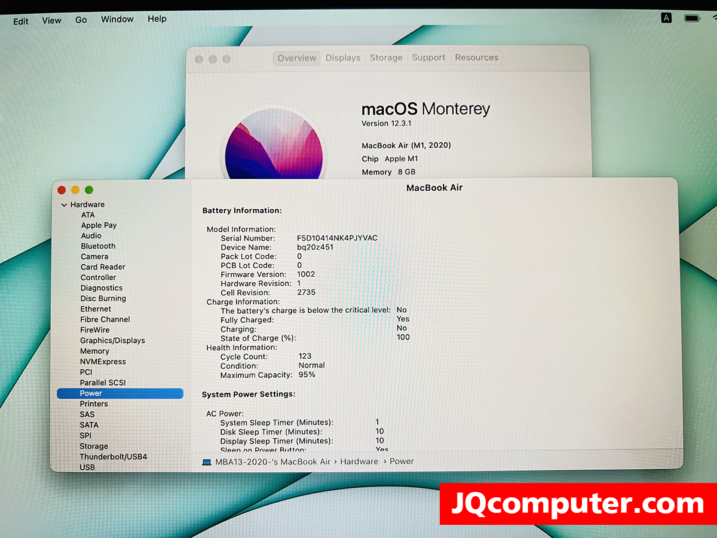Select Controller in the sidebar
This screenshot has width=717, height=538.
(98, 277)
